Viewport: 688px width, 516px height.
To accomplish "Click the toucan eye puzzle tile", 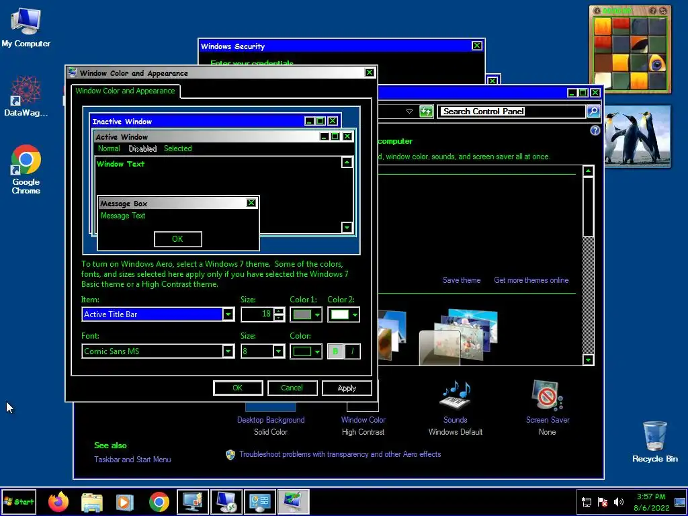I will tap(657, 62).
